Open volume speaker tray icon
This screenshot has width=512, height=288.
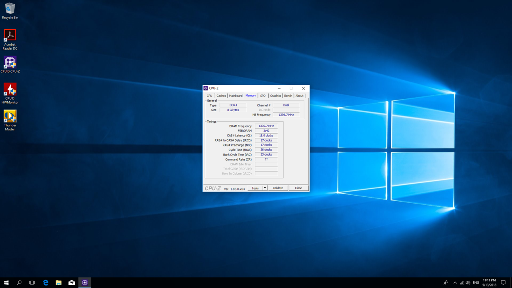pos(468,283)
